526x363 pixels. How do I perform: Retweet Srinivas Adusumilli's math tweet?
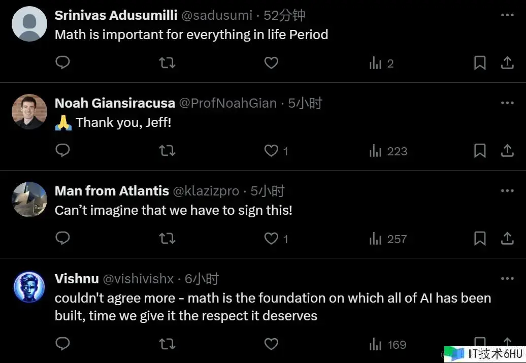pos(167,63)
